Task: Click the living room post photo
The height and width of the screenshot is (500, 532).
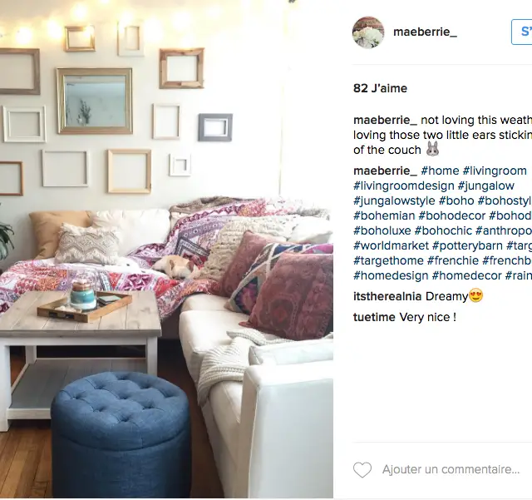Action: click(x=166, y=249)
